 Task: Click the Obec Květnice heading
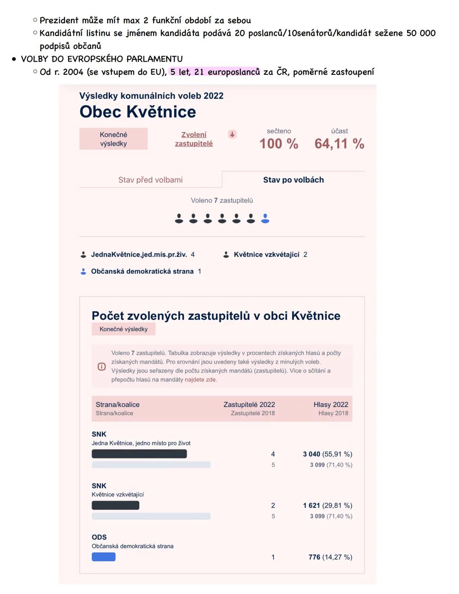[138, 111]
